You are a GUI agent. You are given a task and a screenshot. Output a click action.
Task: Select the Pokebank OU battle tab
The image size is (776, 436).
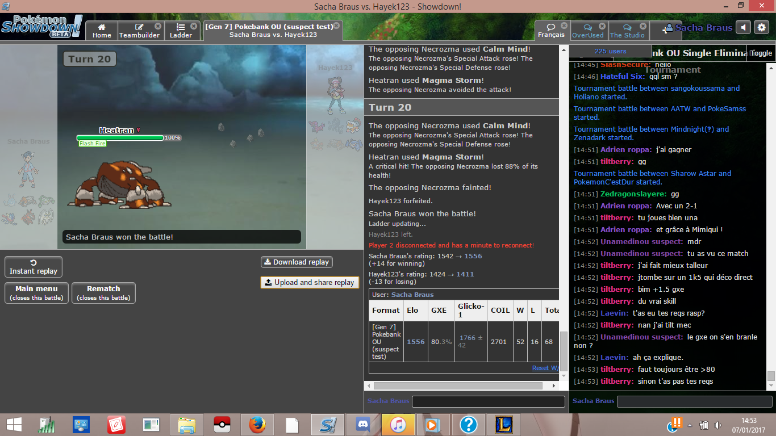pos(273,31)
